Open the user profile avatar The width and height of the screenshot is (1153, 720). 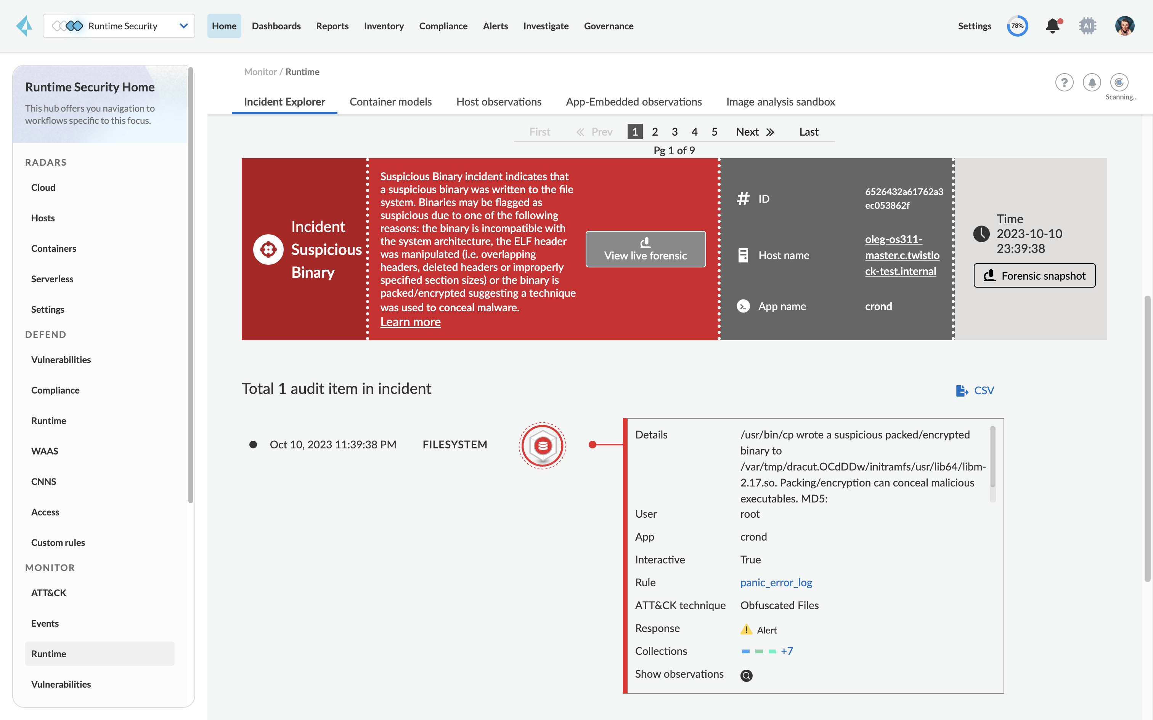[1124, 26]
